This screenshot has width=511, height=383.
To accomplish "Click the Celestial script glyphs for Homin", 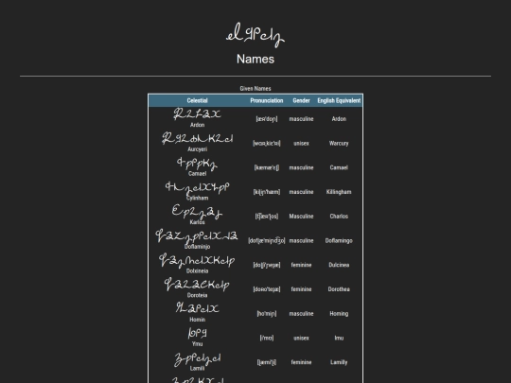I will pyautogui.click(x=197, y=308).
